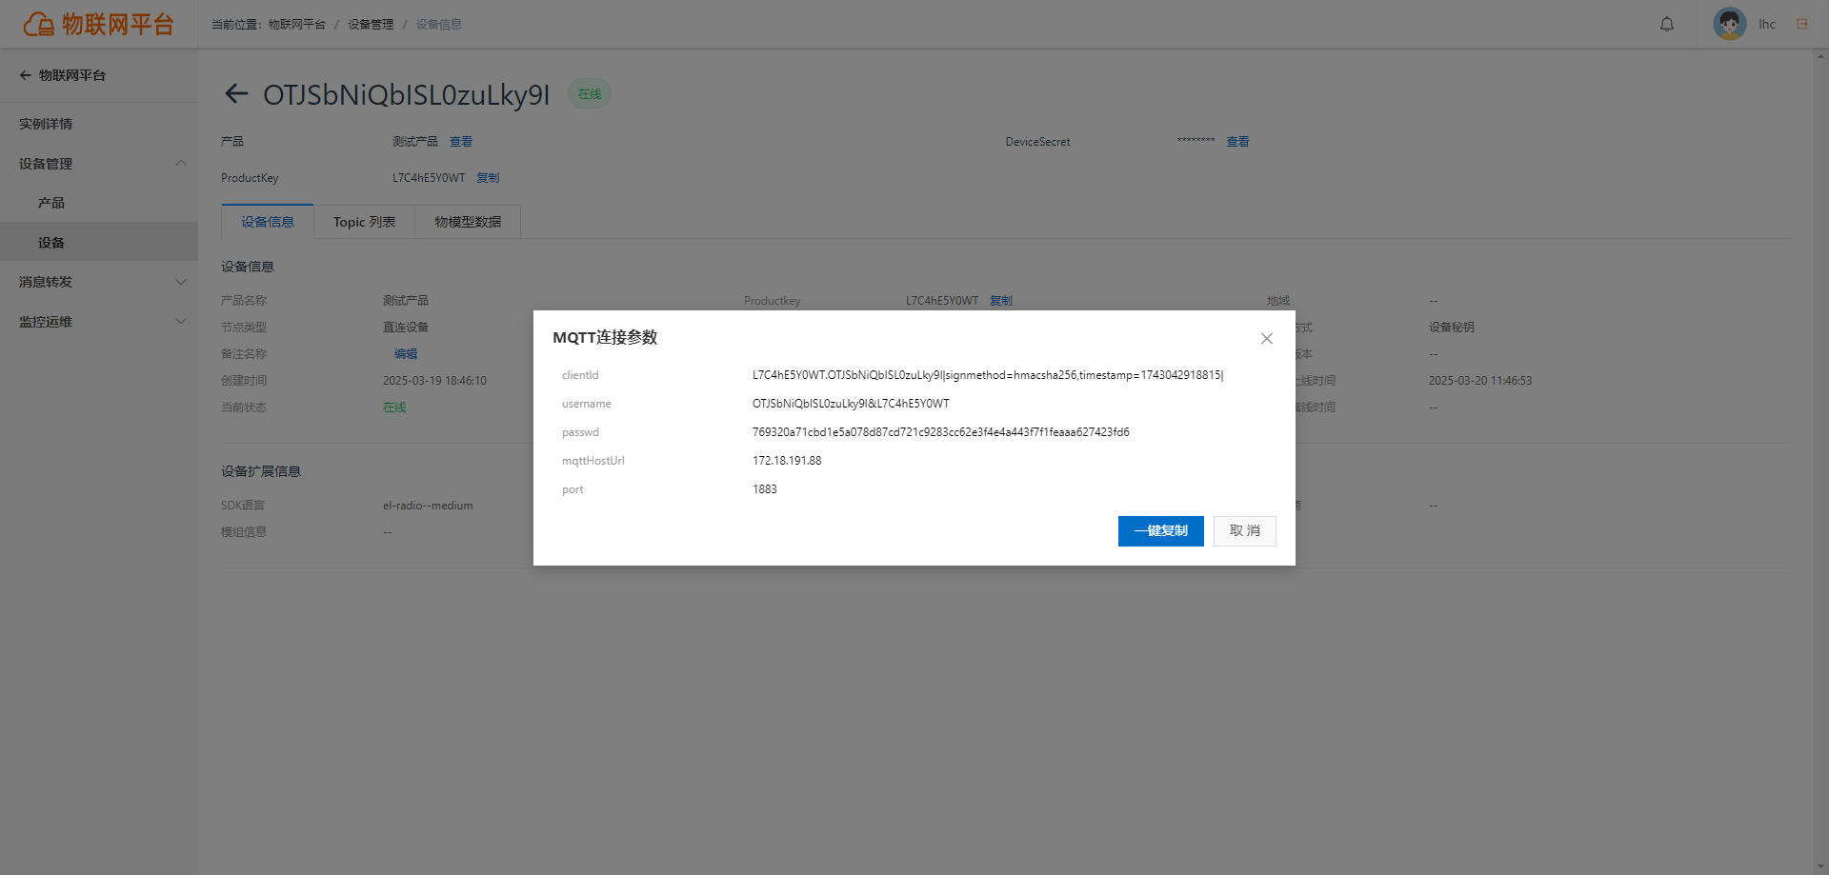Click the username lhc

(x=1767, y=24)
